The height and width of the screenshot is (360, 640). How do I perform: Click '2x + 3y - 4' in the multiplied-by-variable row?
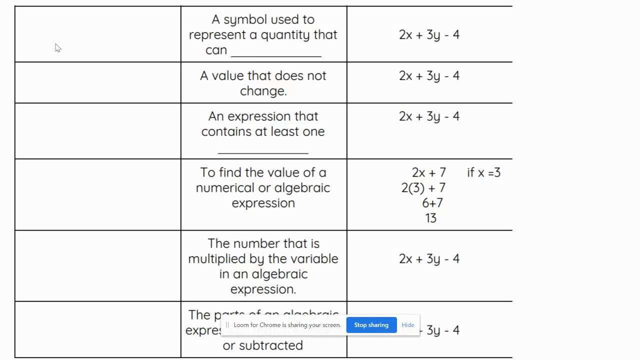tap(429, 258)
